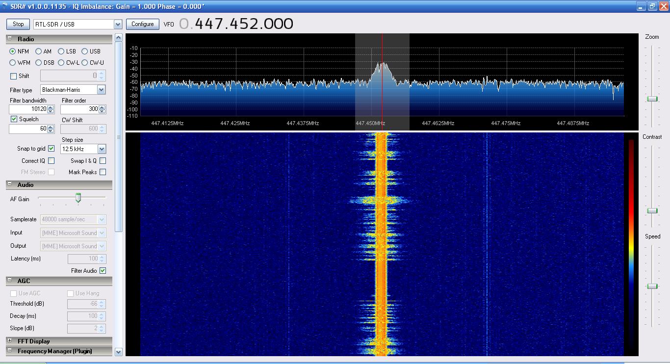Expand the FFT Display section
This screenshot has width=670, height=364.
9,340
